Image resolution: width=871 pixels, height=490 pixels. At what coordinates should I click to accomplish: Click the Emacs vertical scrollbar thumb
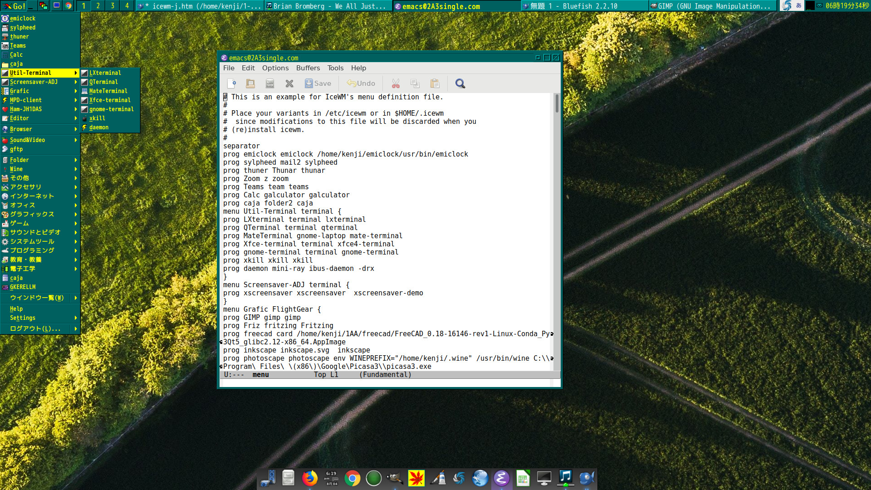(557, 103)
